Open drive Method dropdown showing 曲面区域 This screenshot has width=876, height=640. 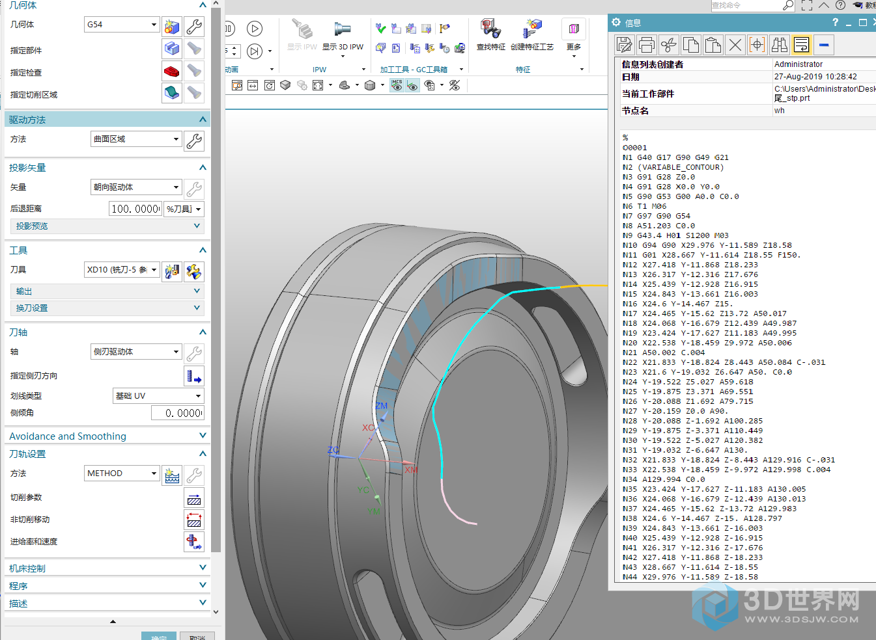(x=136, y=139)
